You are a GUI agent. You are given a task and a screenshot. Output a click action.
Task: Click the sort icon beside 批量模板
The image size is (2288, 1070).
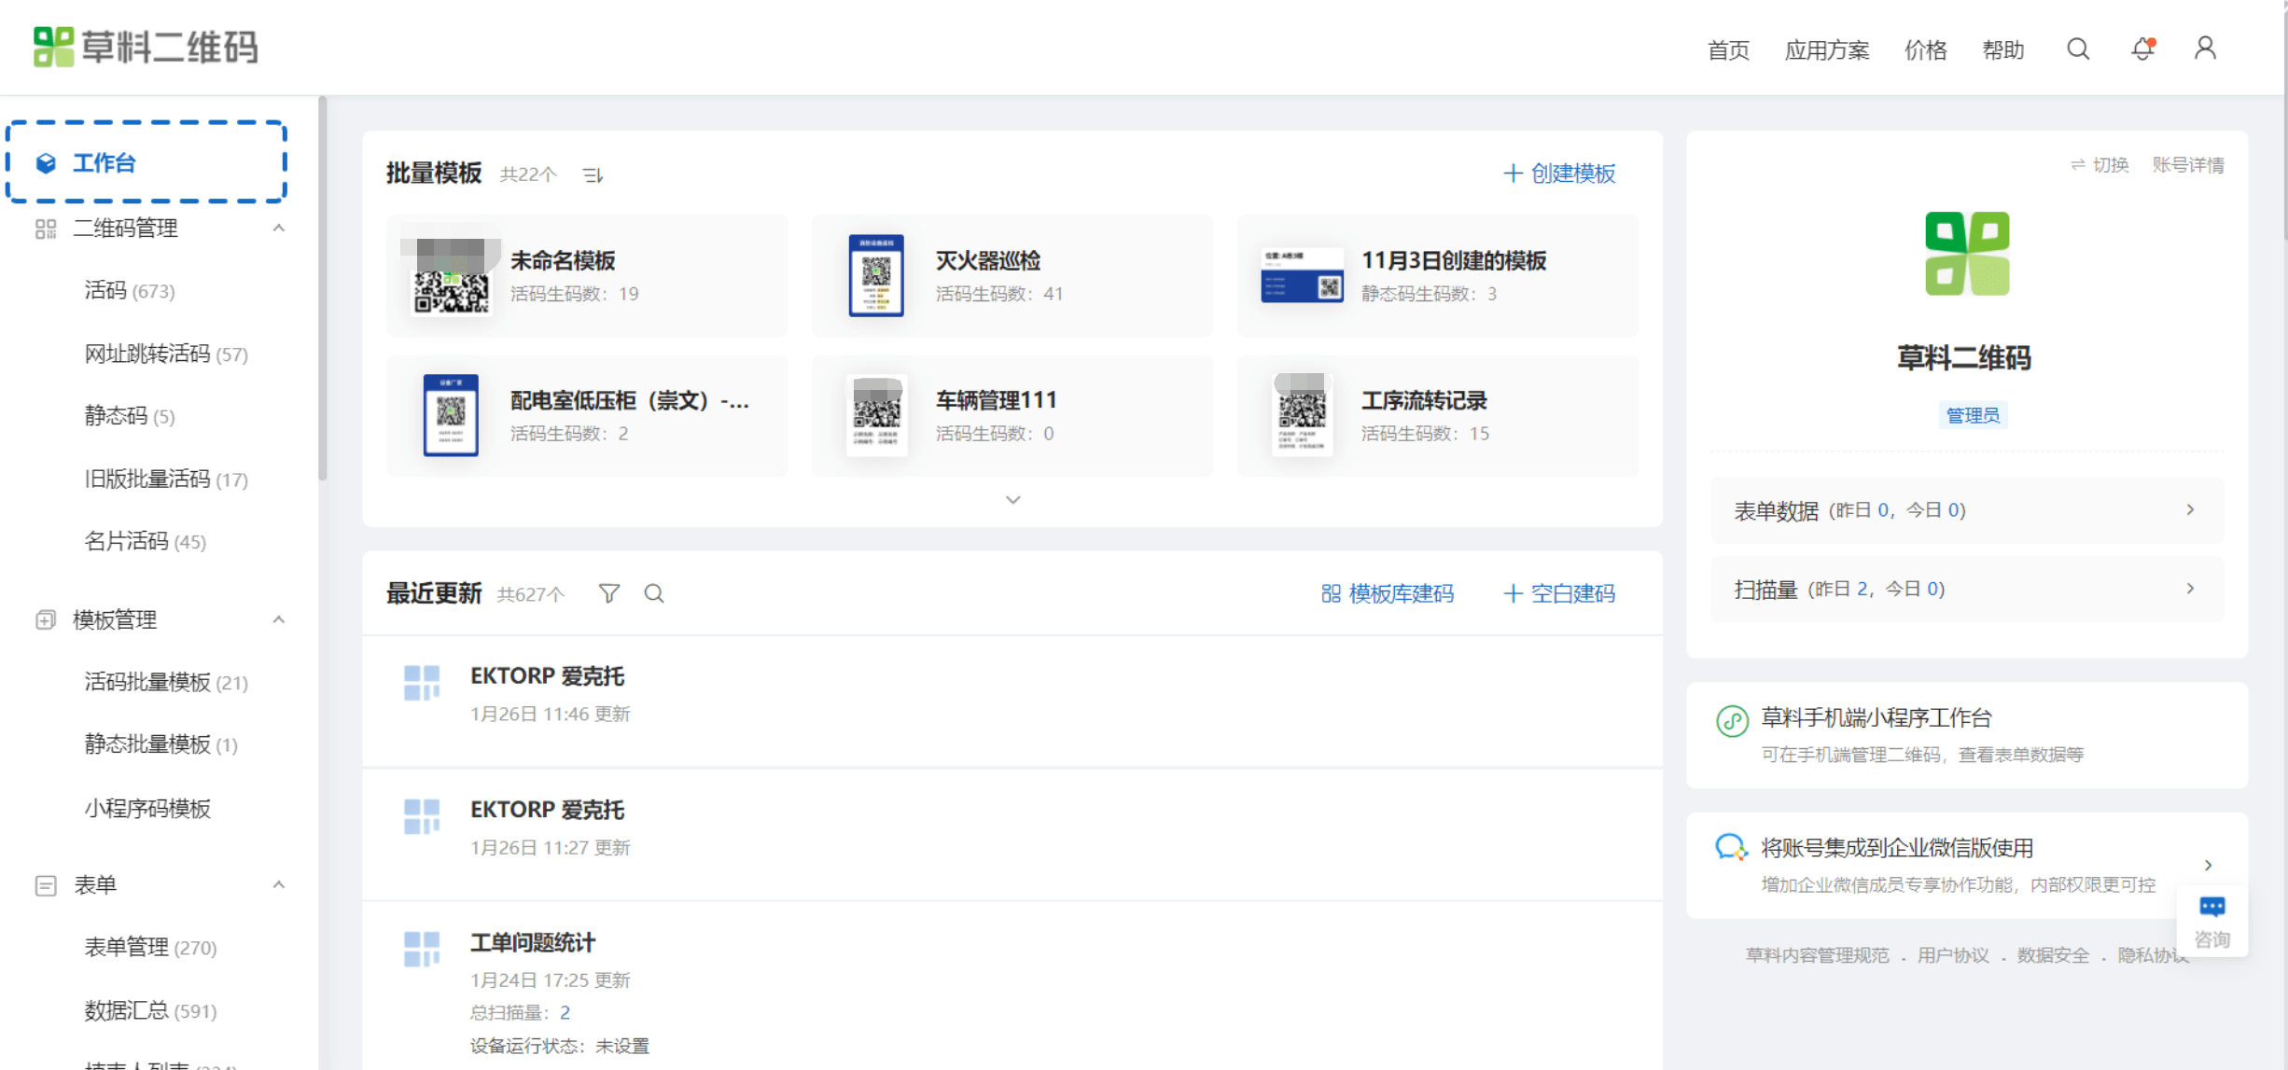(593, 174)
